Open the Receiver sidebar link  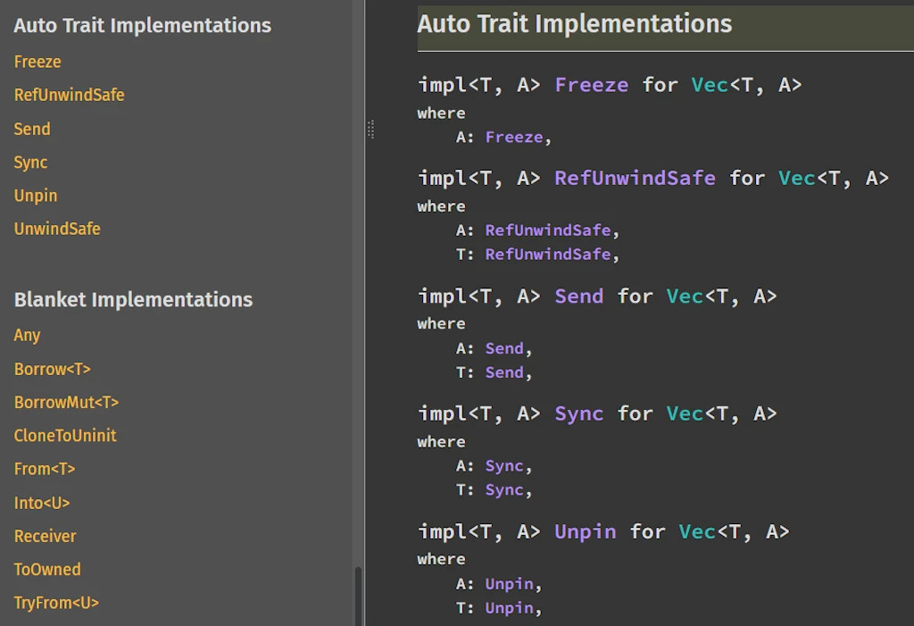pos(45,536)
